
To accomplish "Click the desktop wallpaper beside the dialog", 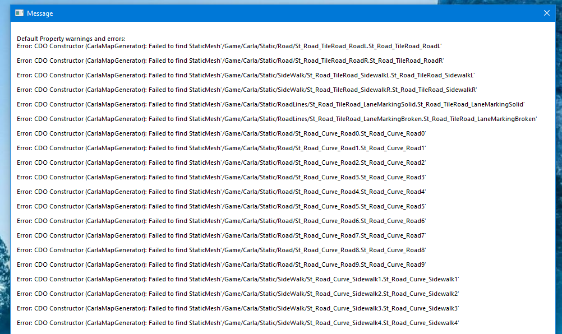I will pyautogui.click(x=3, y=168).
